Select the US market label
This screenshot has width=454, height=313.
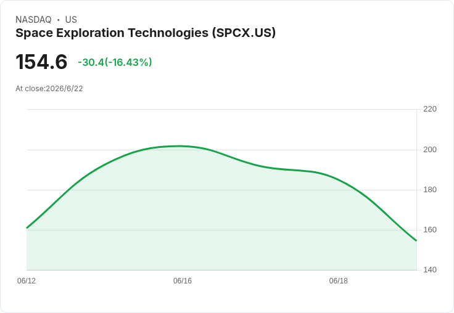point(71,20)
